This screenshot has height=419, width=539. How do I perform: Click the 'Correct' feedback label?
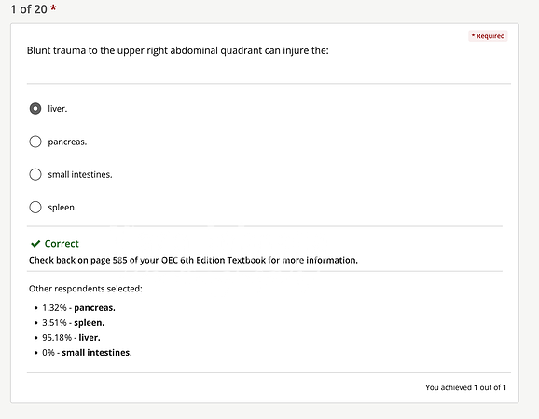coord(62,244)
